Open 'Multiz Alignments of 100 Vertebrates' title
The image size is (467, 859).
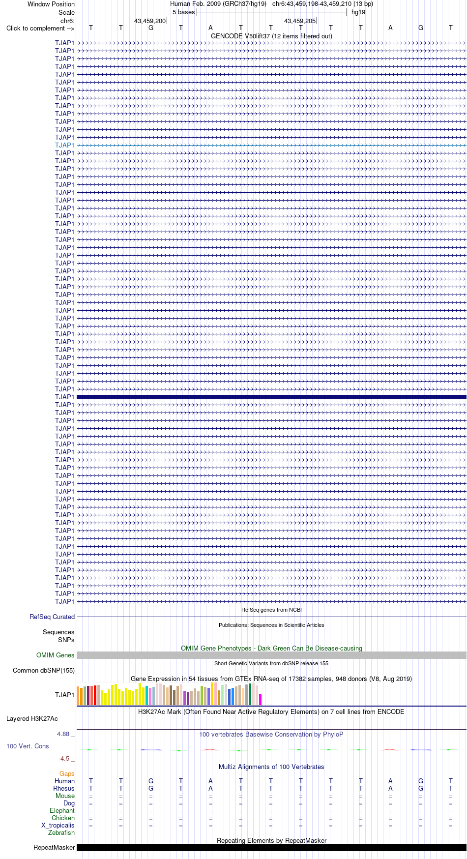(x=271, y=767)
